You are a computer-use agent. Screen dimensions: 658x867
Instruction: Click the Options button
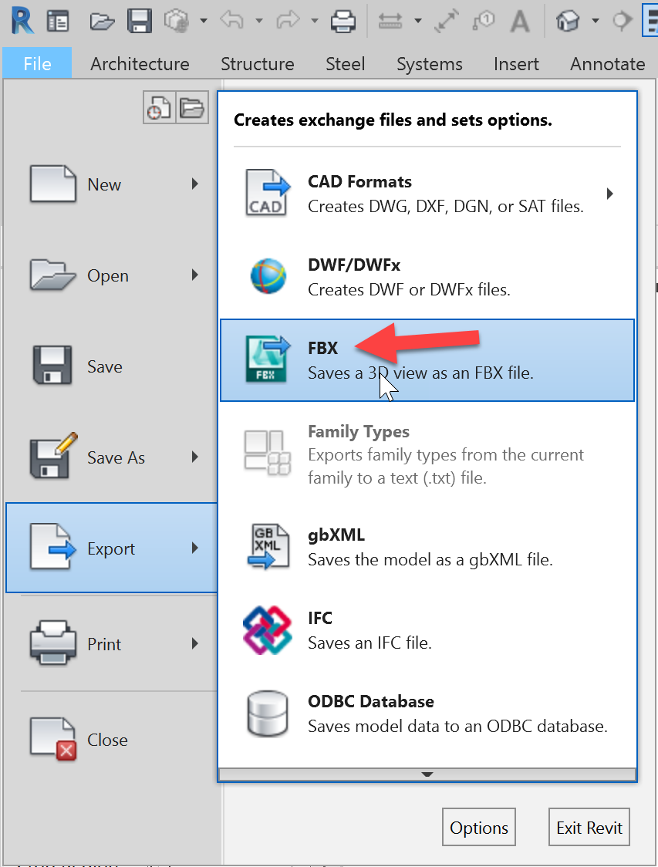[x=478, y=827]
